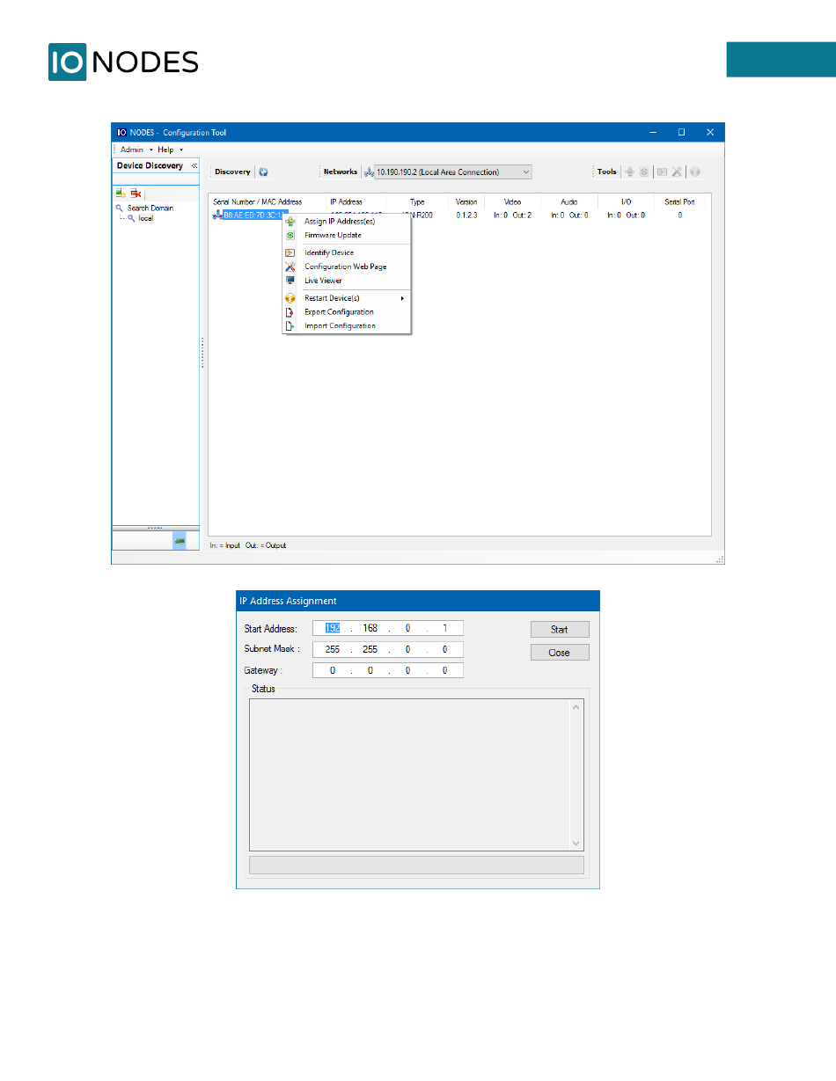836x1081 pixels.
Task: Click the IP assignment progress bar
Action: (x=417, y=865)
